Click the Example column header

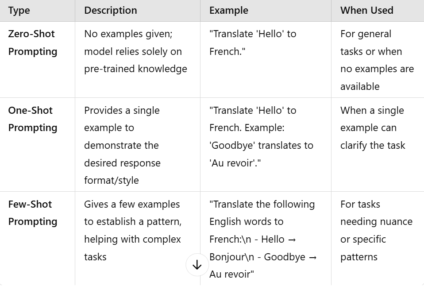(x=229, y=10)
